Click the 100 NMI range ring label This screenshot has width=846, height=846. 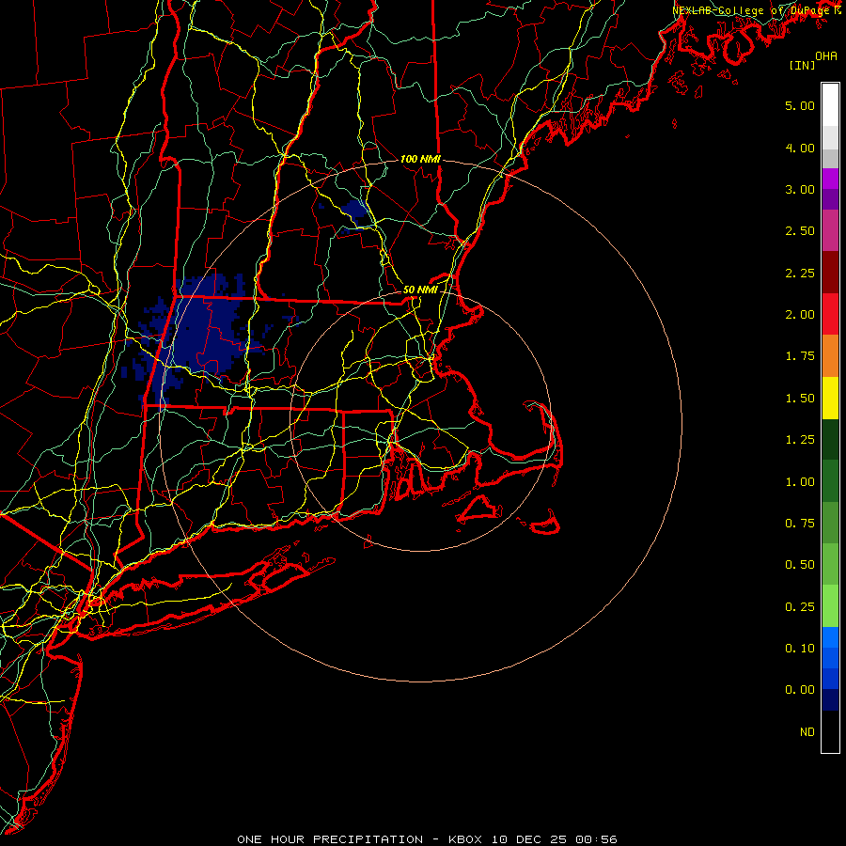420,159
